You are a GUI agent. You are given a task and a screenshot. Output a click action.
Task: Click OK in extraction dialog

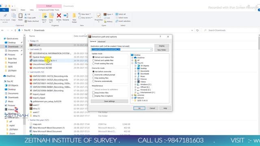click(139, 108)
